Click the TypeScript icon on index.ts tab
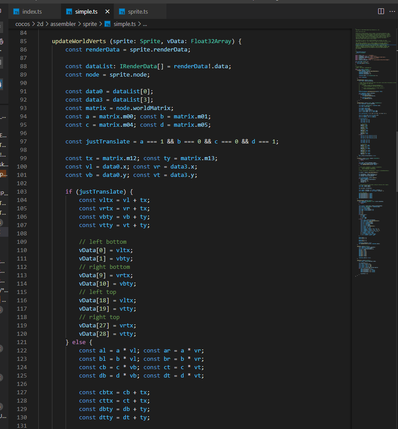This screenshot has height=429, width=398. (17, 11)
